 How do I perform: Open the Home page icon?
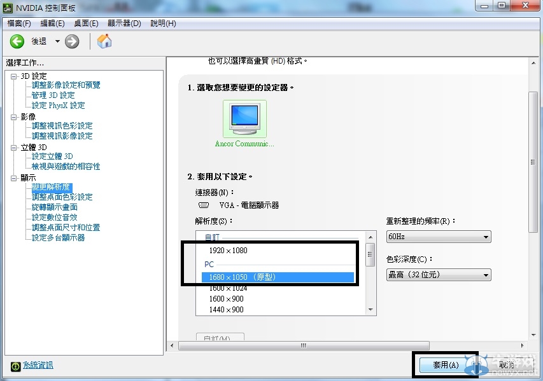(104, 41)
